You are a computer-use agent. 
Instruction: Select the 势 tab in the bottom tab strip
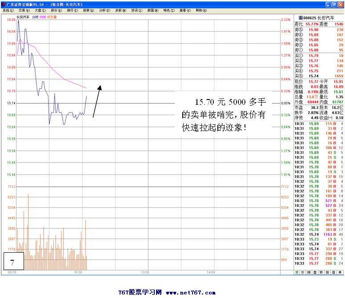point(322,272)
